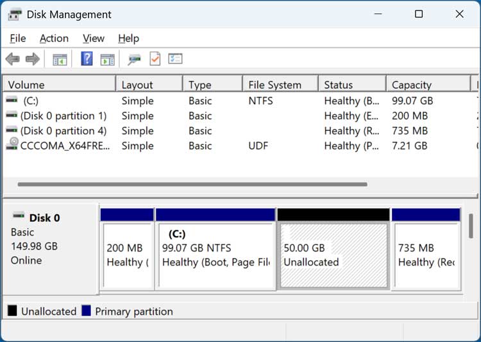This screenshot has height=342, width=481.
Task: Select the 200 MB Healthy partition block
Action: click(x=127, y=249)
